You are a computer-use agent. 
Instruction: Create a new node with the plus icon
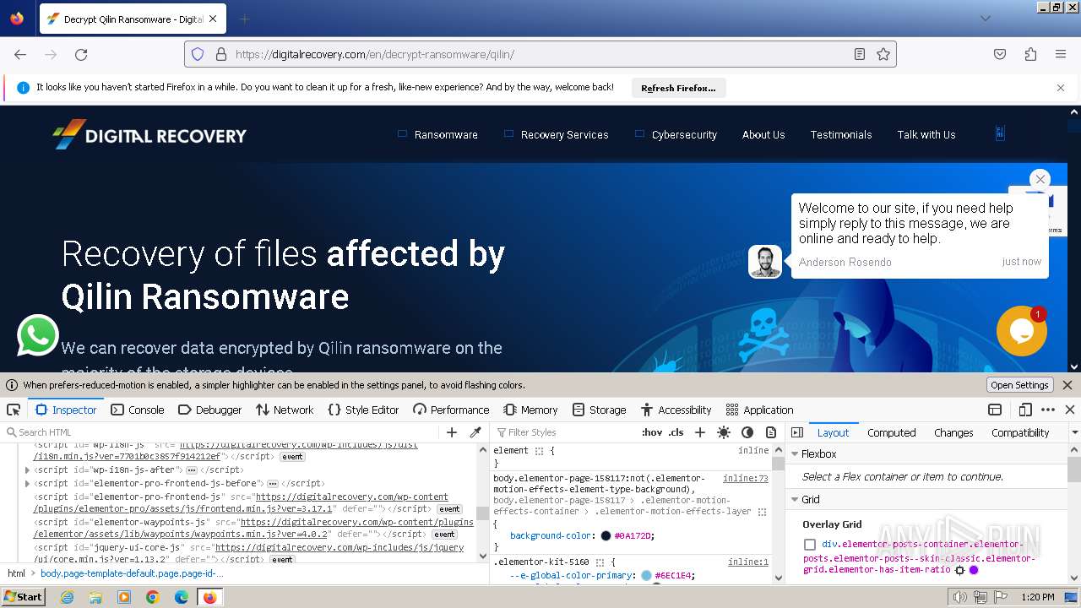point(452,432)
